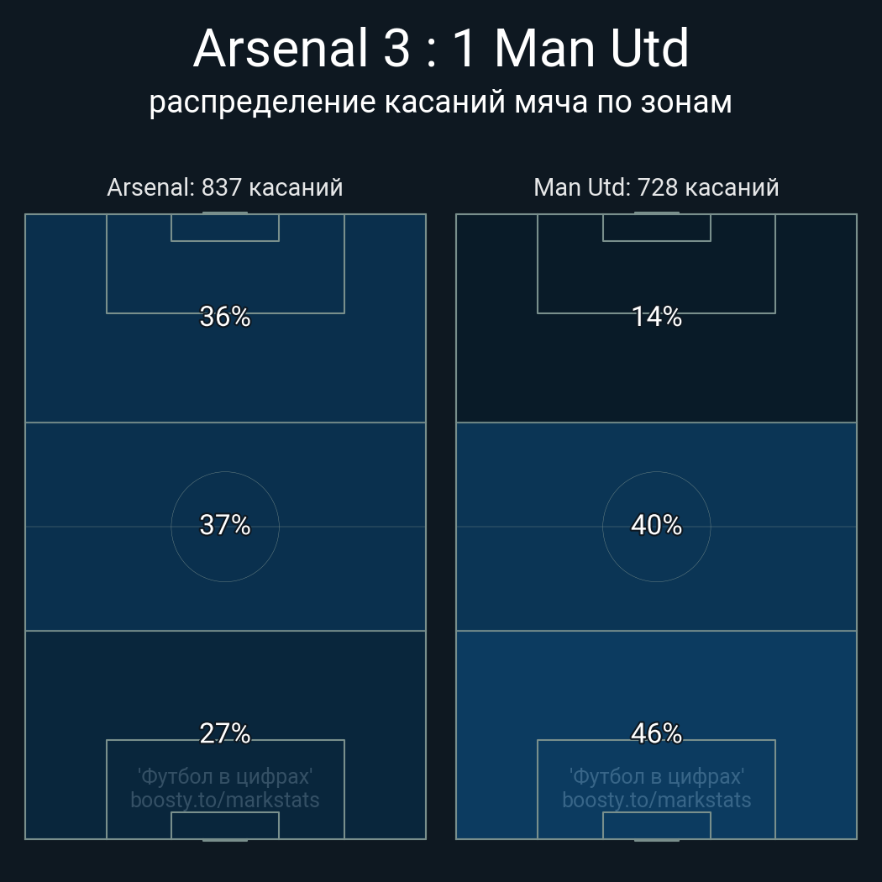Click the top six-yard box on Arsenal pitch
The image size is (882, 882).
tap(225, 228)
